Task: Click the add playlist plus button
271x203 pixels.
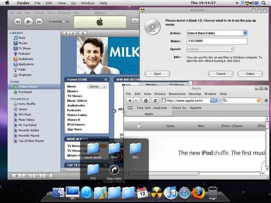Action: 17,176
